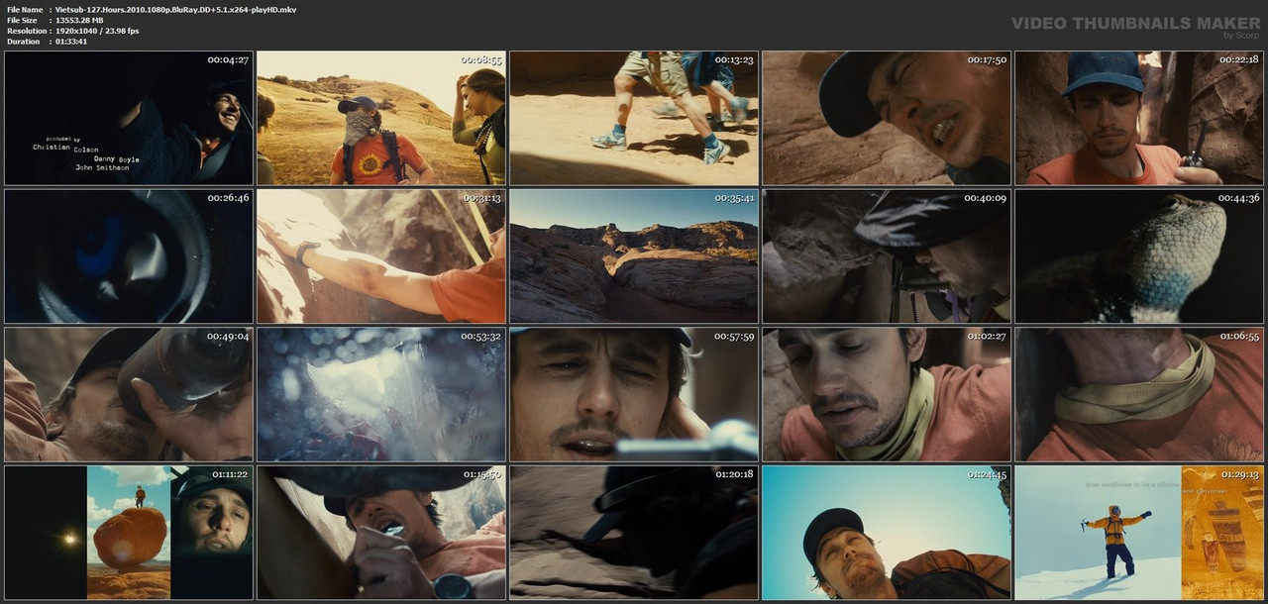This screenshot has height=604, width=1268.
Task: Click the 'Christian Colson' credit text
Action: tap(64, 148)
